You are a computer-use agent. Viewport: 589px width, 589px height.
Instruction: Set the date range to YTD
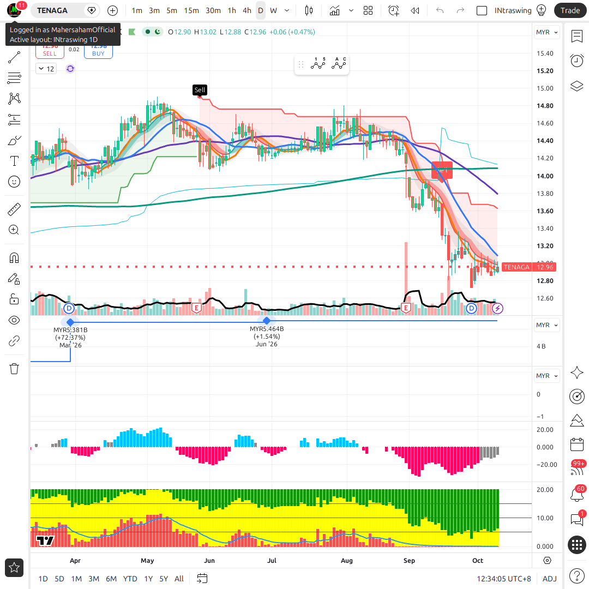pyautogui.click(x=130, y=579)
